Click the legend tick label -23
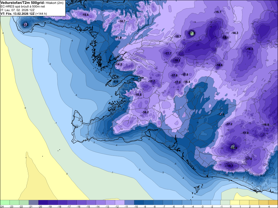Image resolution: width=278 pixels, height=208 pixels. click(x=11, y=206)
